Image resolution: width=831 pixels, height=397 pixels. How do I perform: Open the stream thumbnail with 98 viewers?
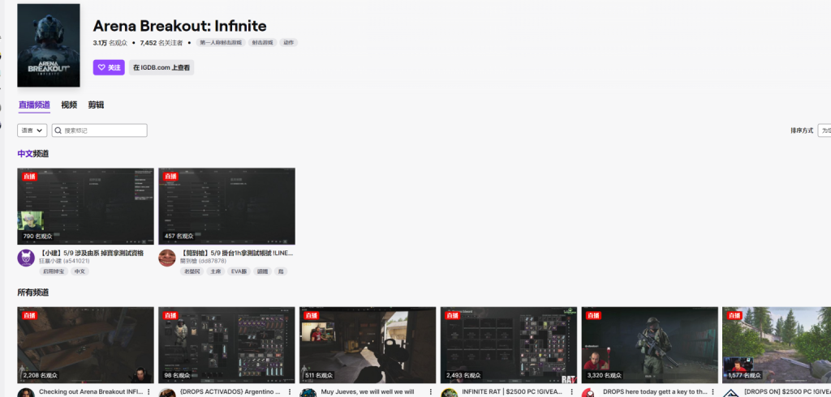pos(227,345)
